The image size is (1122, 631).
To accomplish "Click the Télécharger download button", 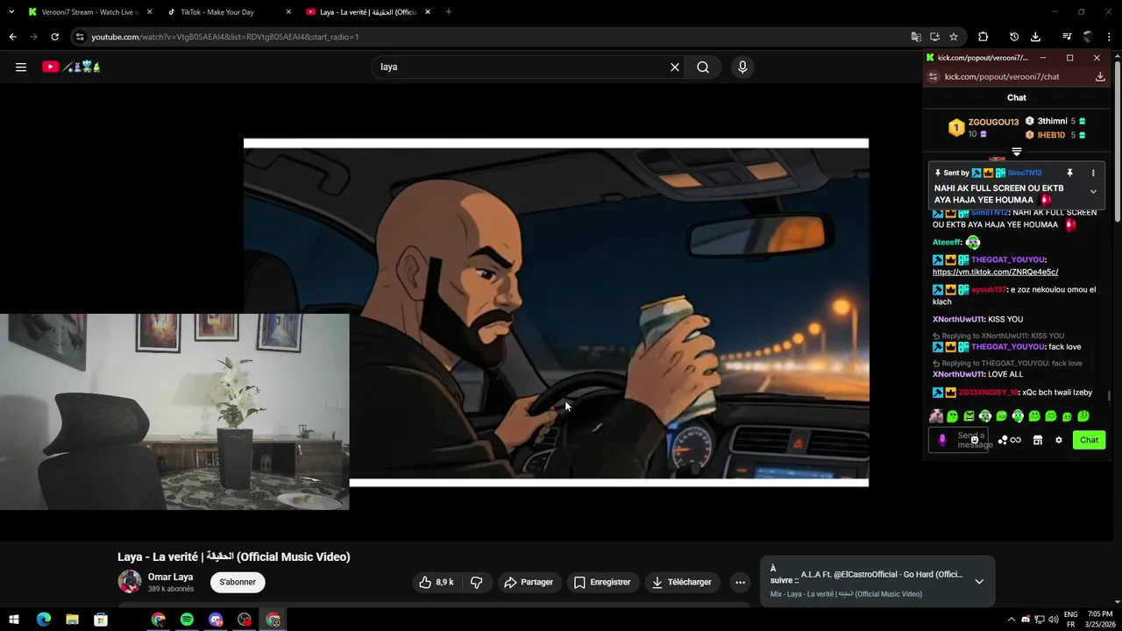I will coord(682,582).
